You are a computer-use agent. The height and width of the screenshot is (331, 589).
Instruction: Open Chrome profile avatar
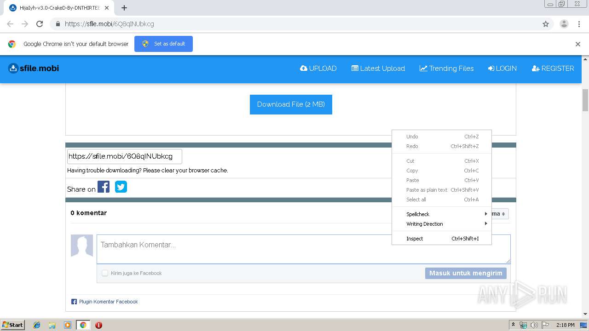tap(564, 24)
